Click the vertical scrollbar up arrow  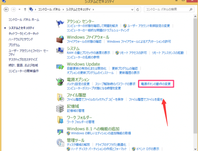(x=195, y=16)
